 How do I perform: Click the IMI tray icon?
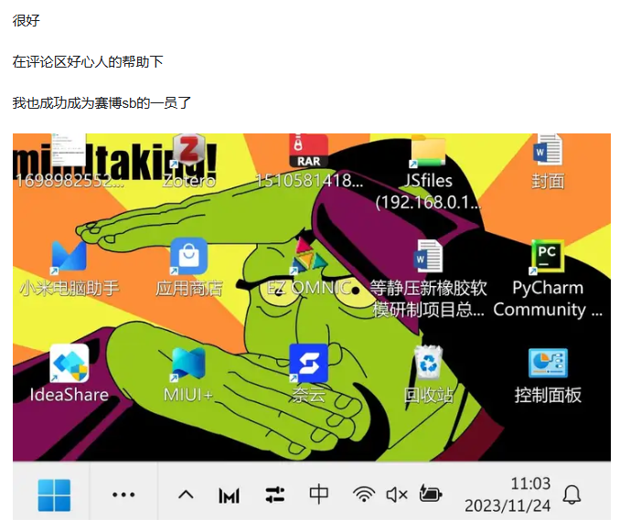230,495
